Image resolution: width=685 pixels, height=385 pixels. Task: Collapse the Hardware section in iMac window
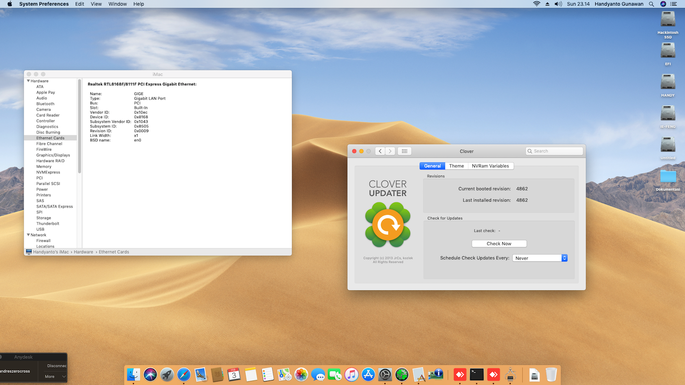pos(29,81)
